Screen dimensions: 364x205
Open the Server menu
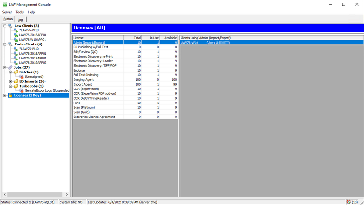[7, 12]
